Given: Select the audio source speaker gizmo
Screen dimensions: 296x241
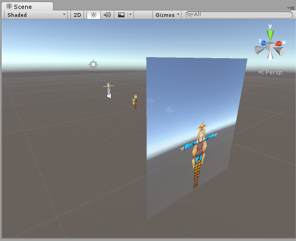Looking at the screenshot, I should [x=109, y=96].
